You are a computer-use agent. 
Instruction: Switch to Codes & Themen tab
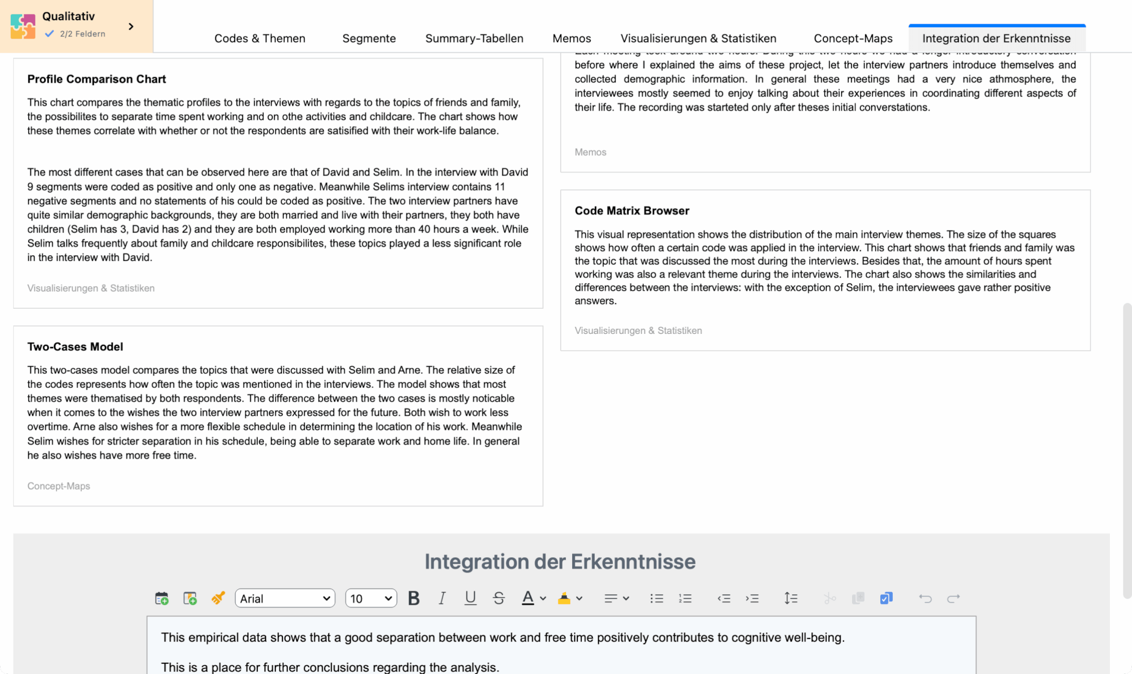tap(260, 39)
